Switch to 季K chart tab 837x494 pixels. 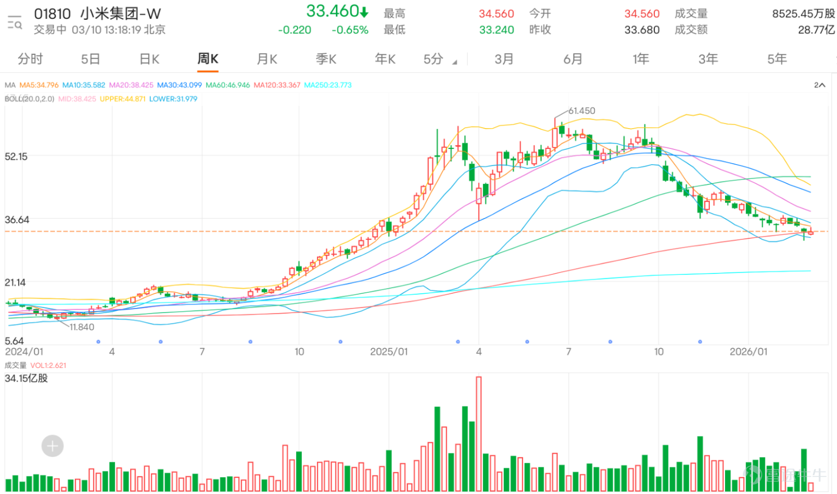326,59
